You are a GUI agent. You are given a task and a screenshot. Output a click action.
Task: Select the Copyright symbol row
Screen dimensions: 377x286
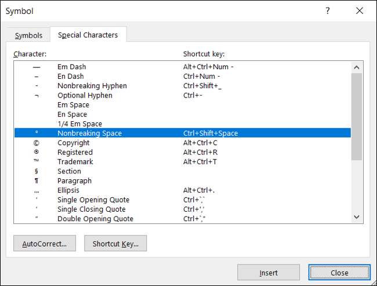[73, 143]
